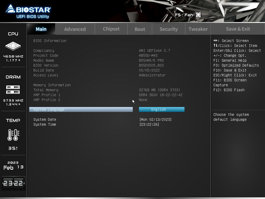Click the ESC/Right Click: Exit hint
This screenshot has height=199, width=265.
tap(235, 75)
